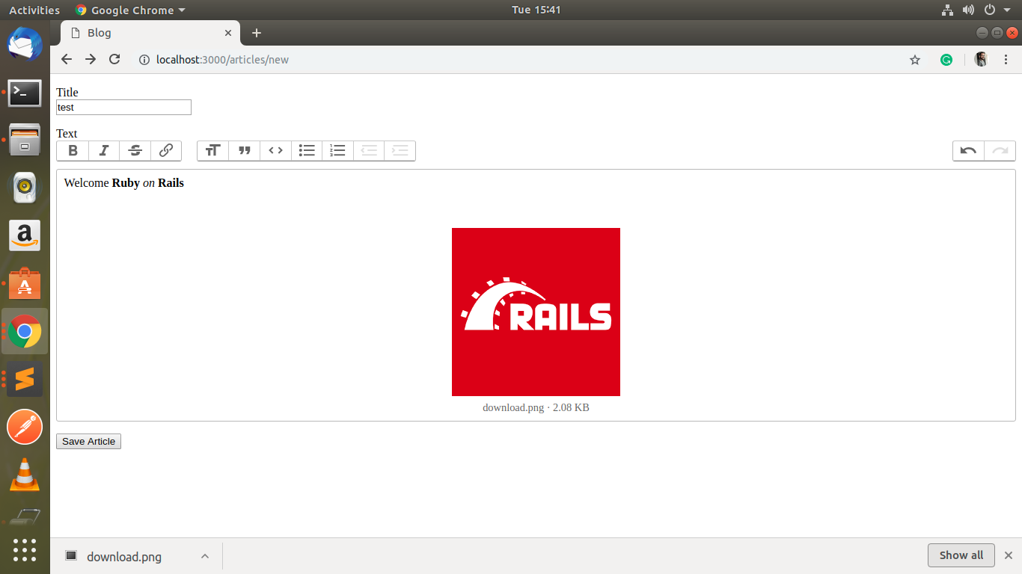Image resolution: width=1022 pixels, height=574 pixels.
Task: Click the "Title" field label
Action: (67, 92)
